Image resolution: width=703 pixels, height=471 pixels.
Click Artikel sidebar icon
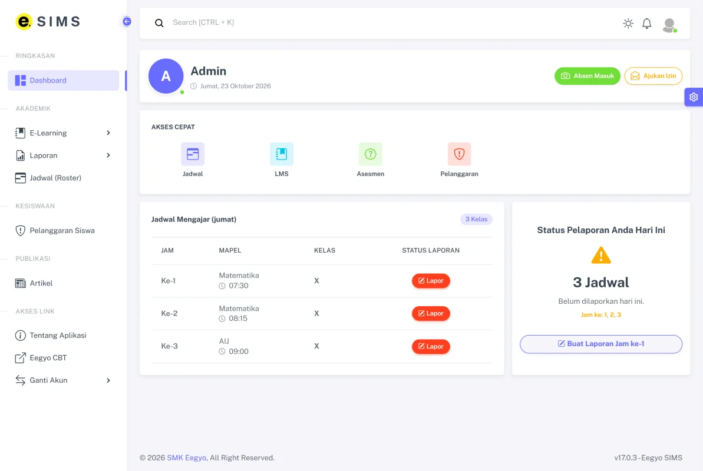[20, 283]
